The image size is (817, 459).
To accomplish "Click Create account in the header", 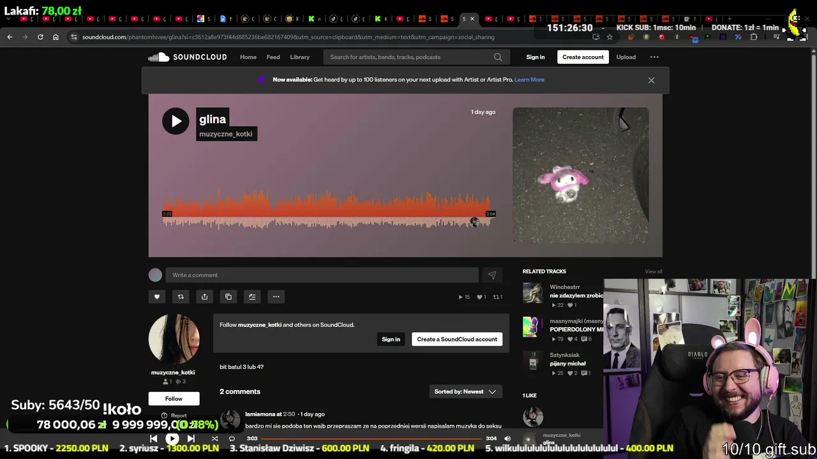I will [583, 57].
